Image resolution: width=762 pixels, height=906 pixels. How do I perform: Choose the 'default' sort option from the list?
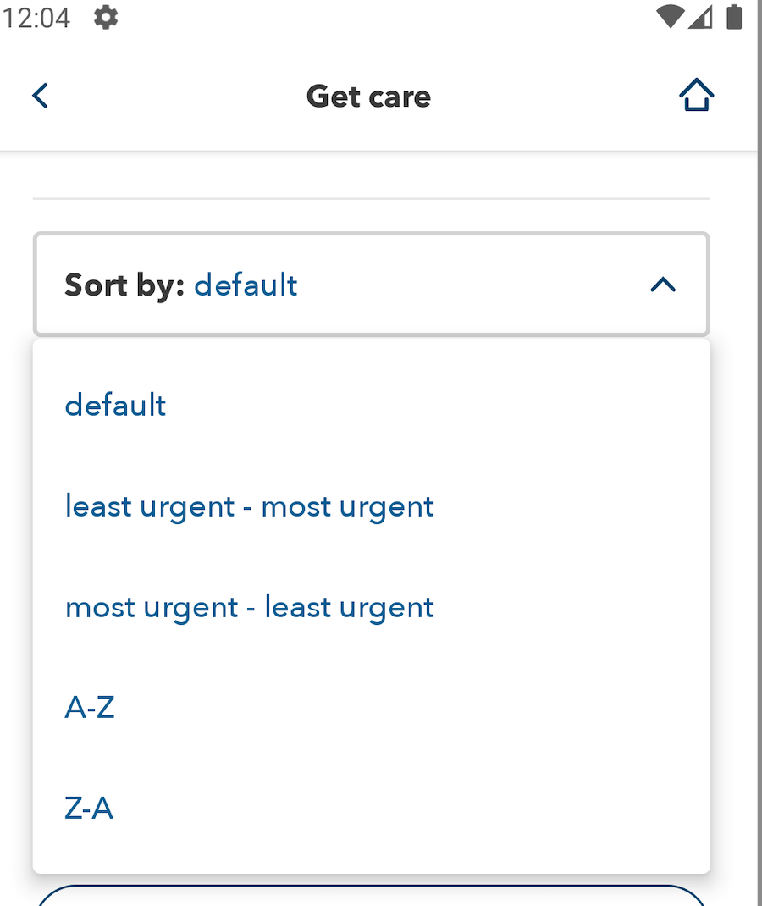click(115, 406)
